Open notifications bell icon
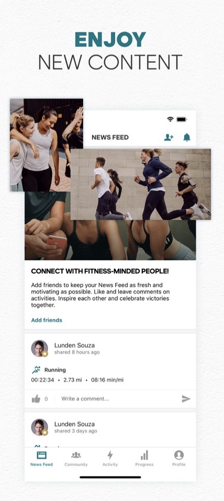 [187, 137]
